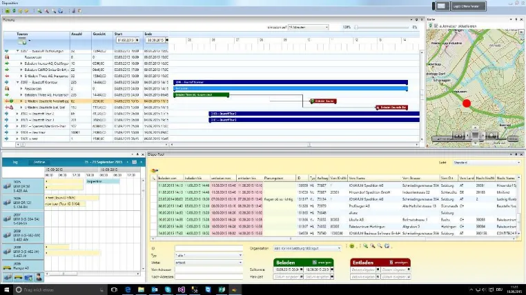Click the truck icon of resource 1005
The height and width of the screenshot is (295, 526).
[x=7, y=186]
